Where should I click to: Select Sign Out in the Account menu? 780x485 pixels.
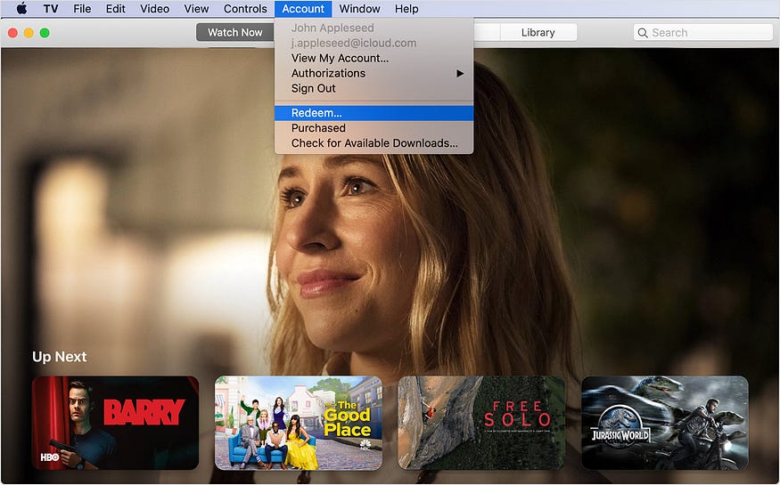(x=374, y=88)
